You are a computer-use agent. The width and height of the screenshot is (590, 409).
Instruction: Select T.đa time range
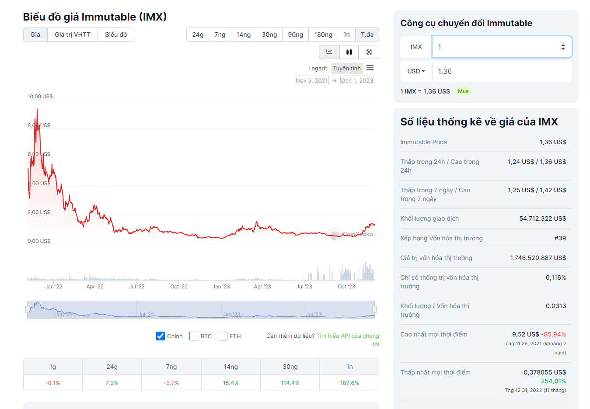(x=367, y=35)
